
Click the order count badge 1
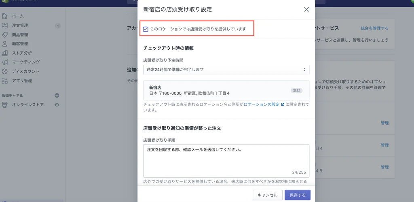click(58, 26)
